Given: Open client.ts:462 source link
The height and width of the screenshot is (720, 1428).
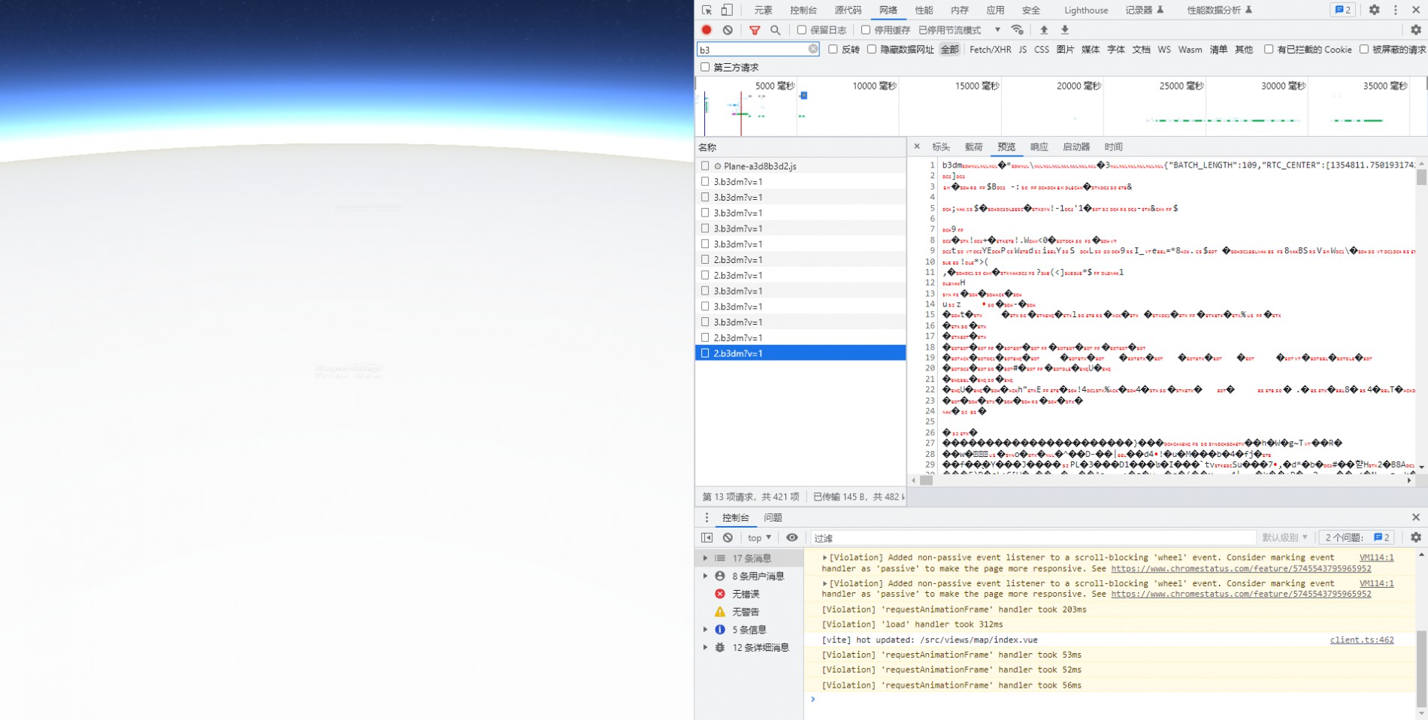Looking at the screenshot, I should pos(1361,640).
